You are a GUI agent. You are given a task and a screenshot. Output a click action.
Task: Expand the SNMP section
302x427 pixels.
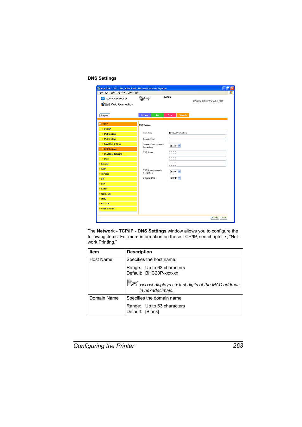click(117, 189)
